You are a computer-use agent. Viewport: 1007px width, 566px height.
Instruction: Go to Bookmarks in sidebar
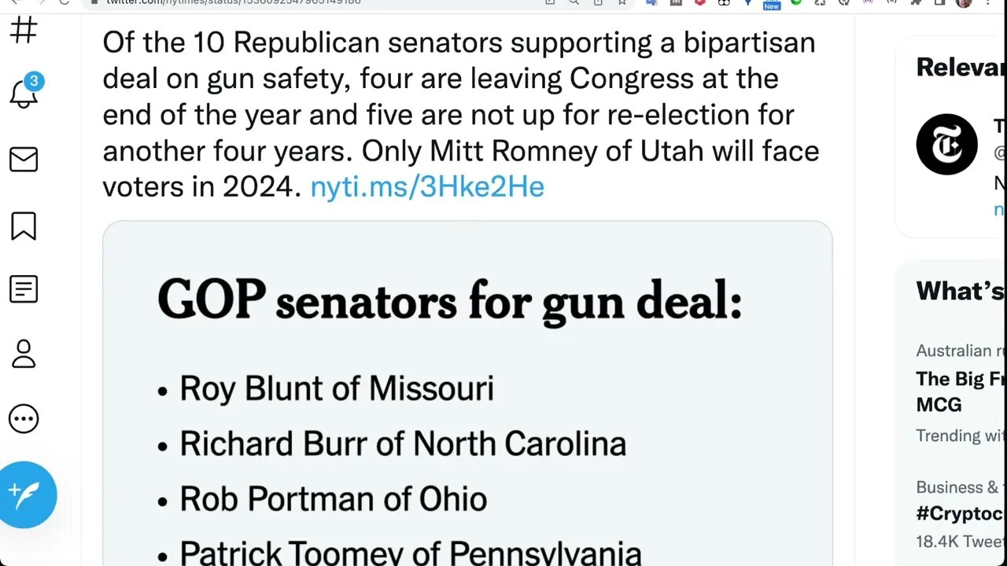24,226
